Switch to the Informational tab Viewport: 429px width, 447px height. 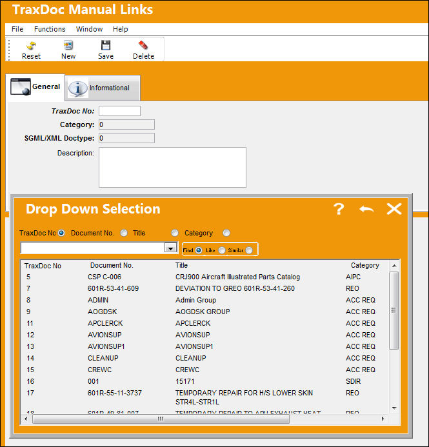coord(103,88)
